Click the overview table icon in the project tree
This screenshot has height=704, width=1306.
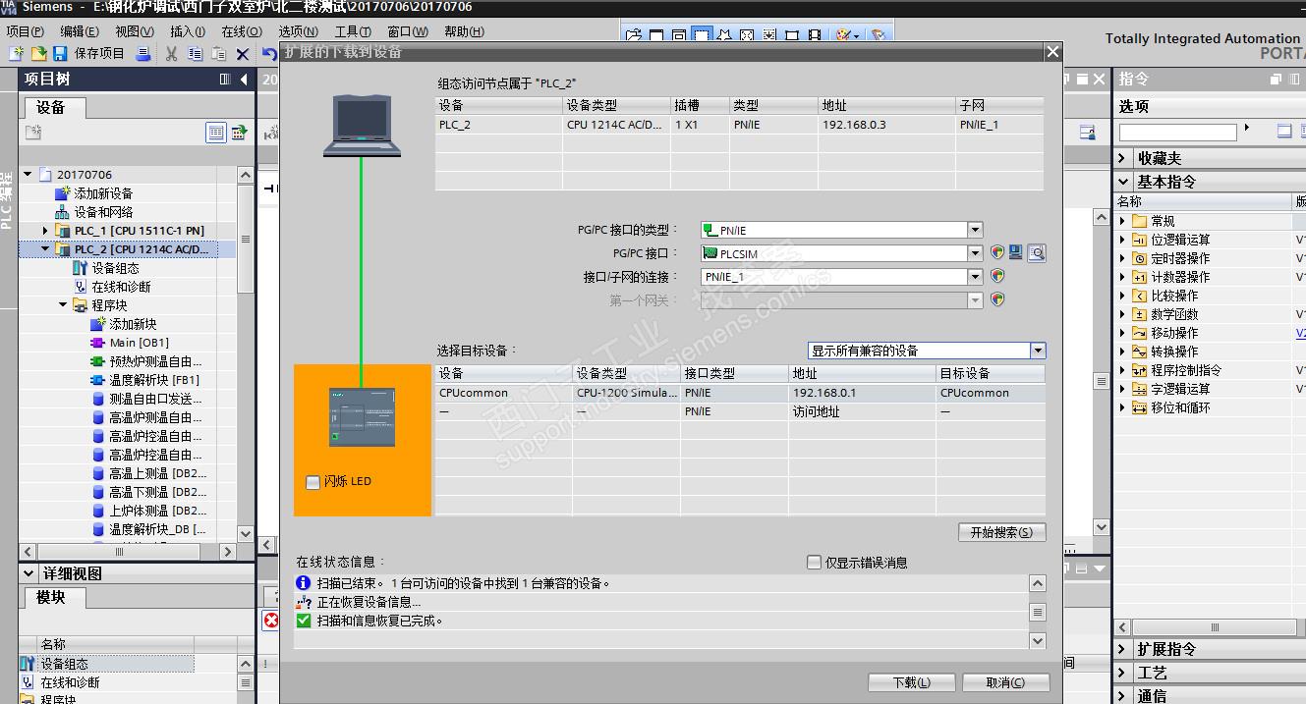pyautogui.click(x=239, y=133)
